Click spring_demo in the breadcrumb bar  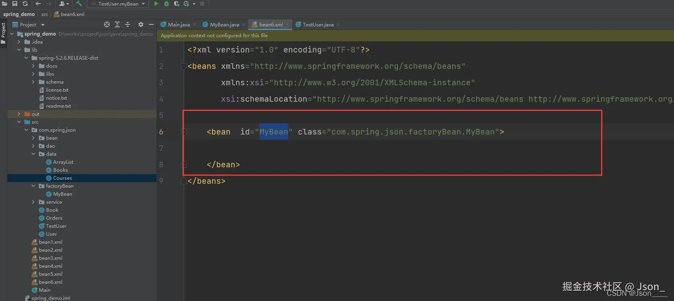click(19, 14)
